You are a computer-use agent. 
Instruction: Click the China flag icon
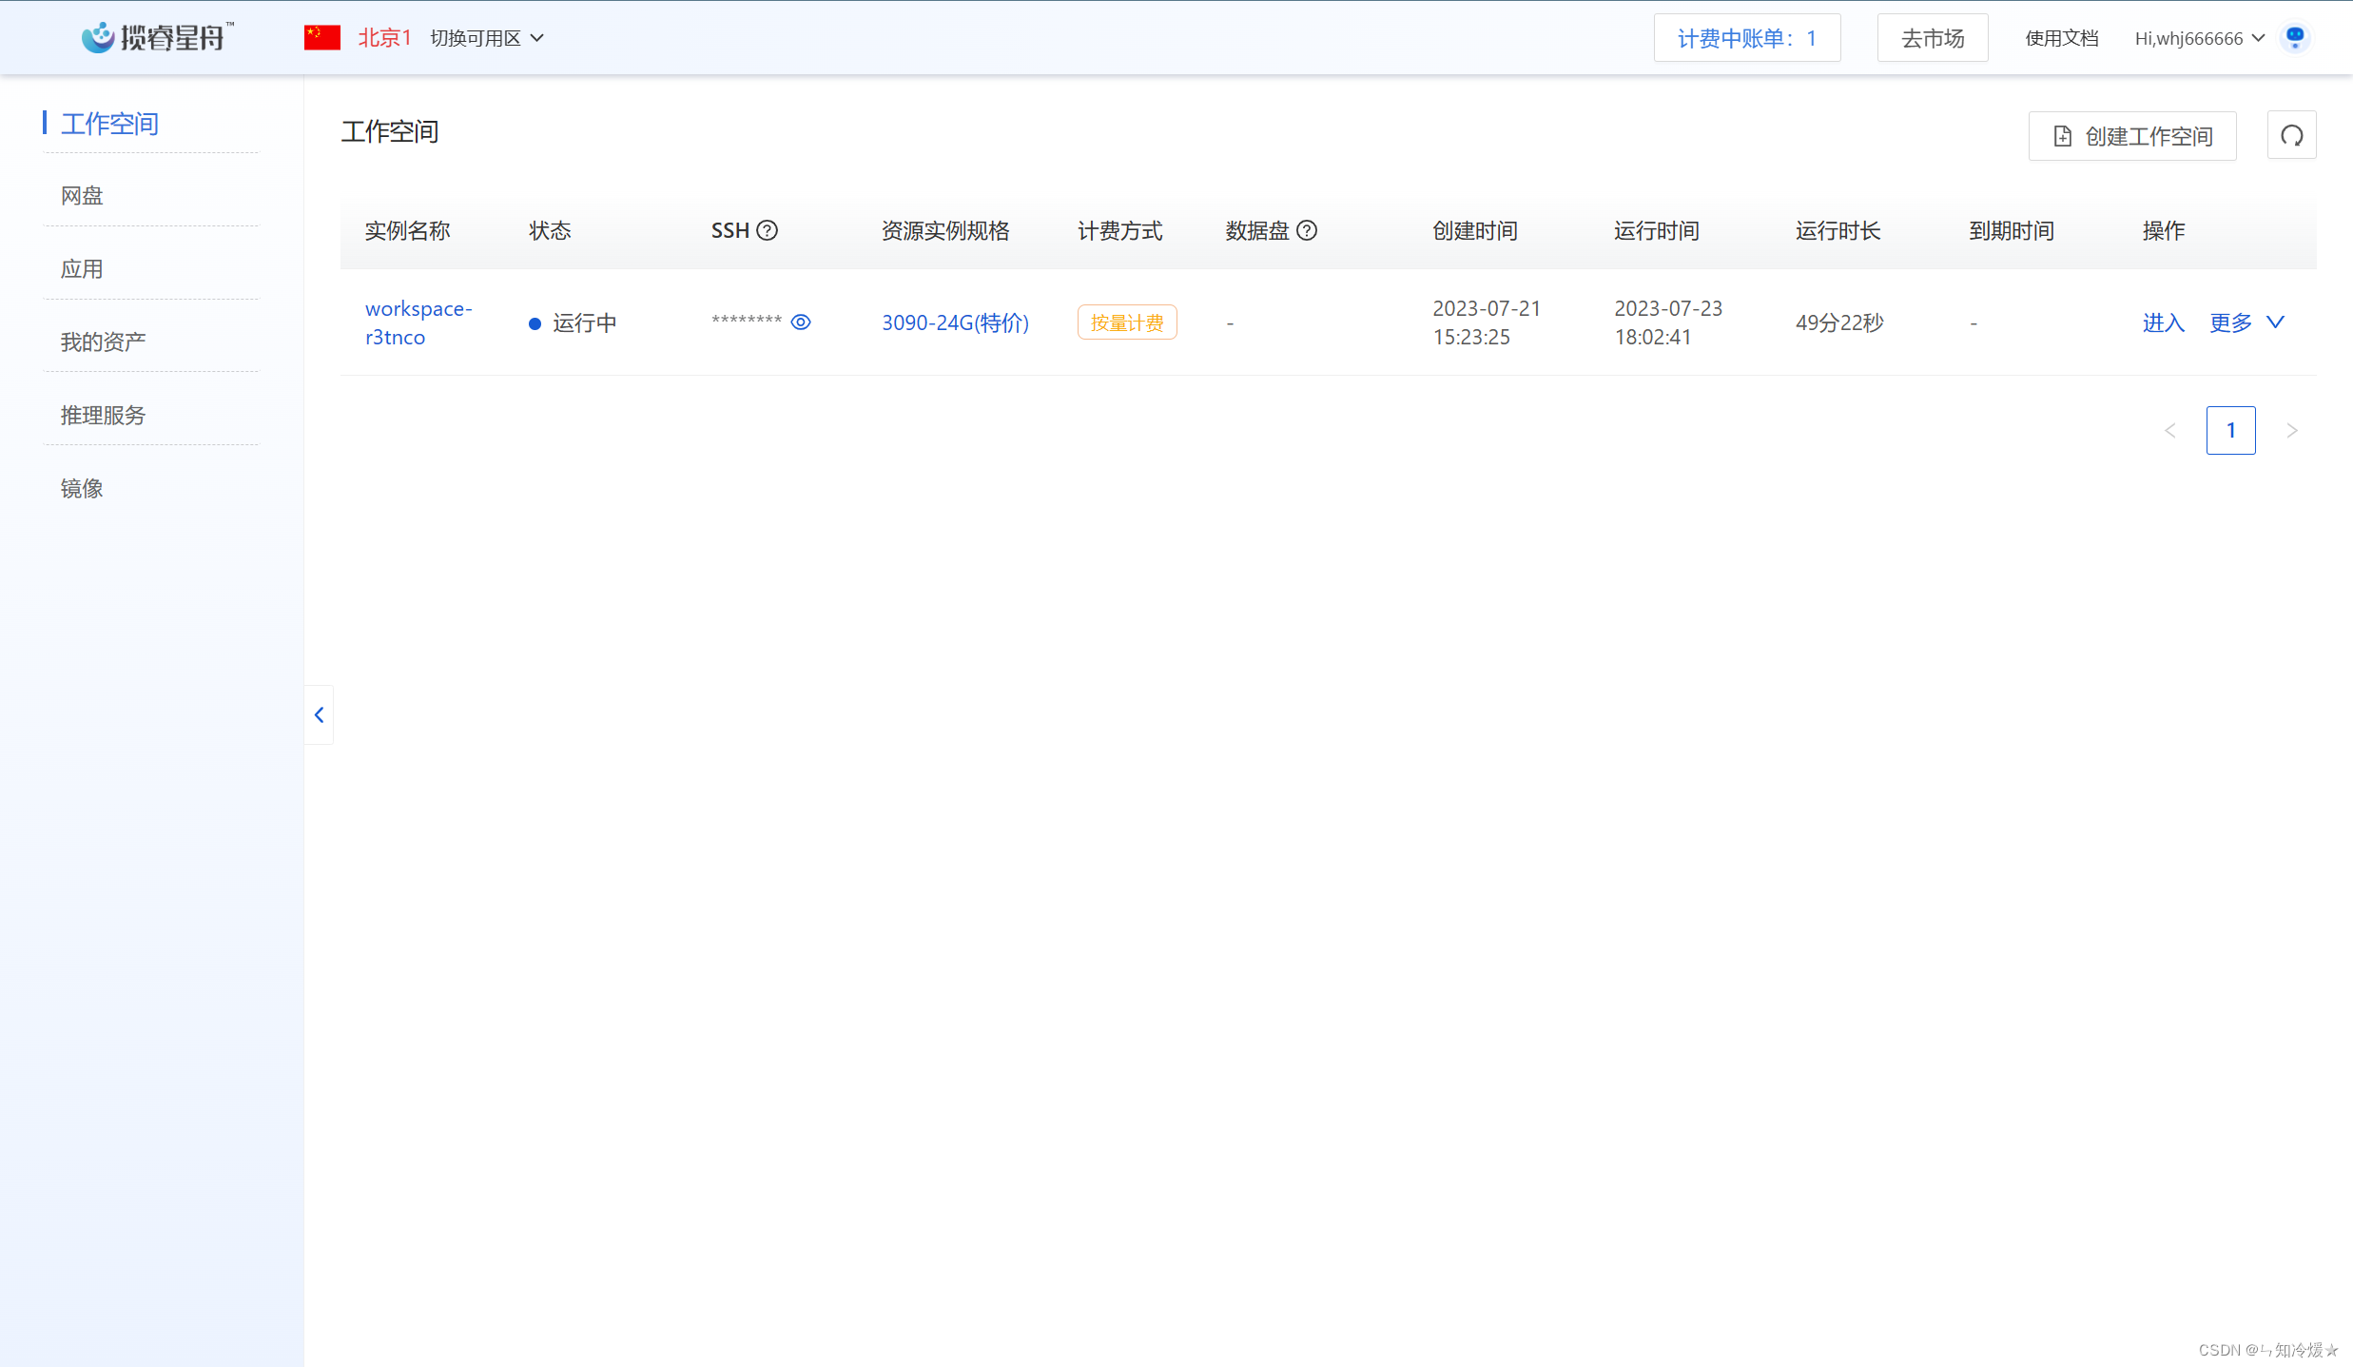pos(322,38)
